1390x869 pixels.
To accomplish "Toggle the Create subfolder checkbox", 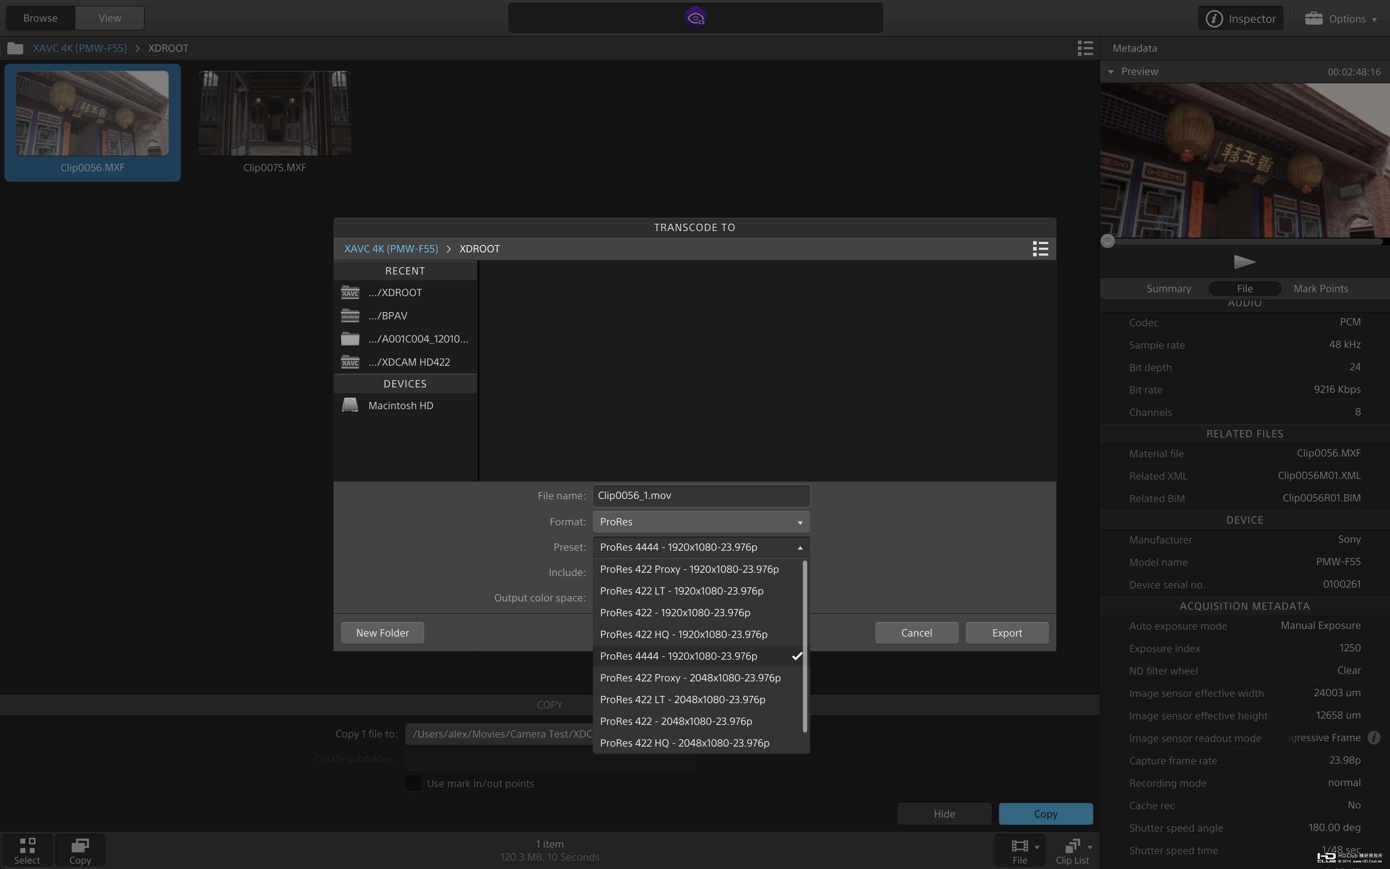I will pyautogui.click(x=301, y=759).
